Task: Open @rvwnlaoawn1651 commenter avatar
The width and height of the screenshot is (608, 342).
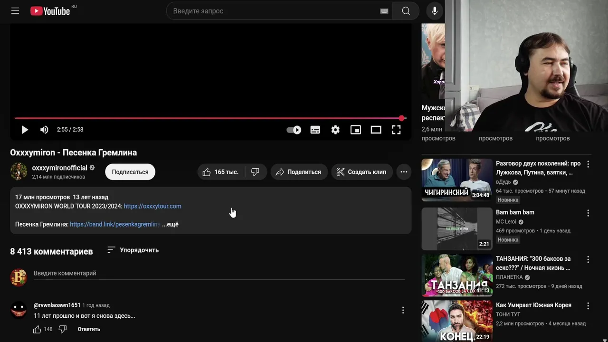Action: pyautogui.click(x=19, y=310)
